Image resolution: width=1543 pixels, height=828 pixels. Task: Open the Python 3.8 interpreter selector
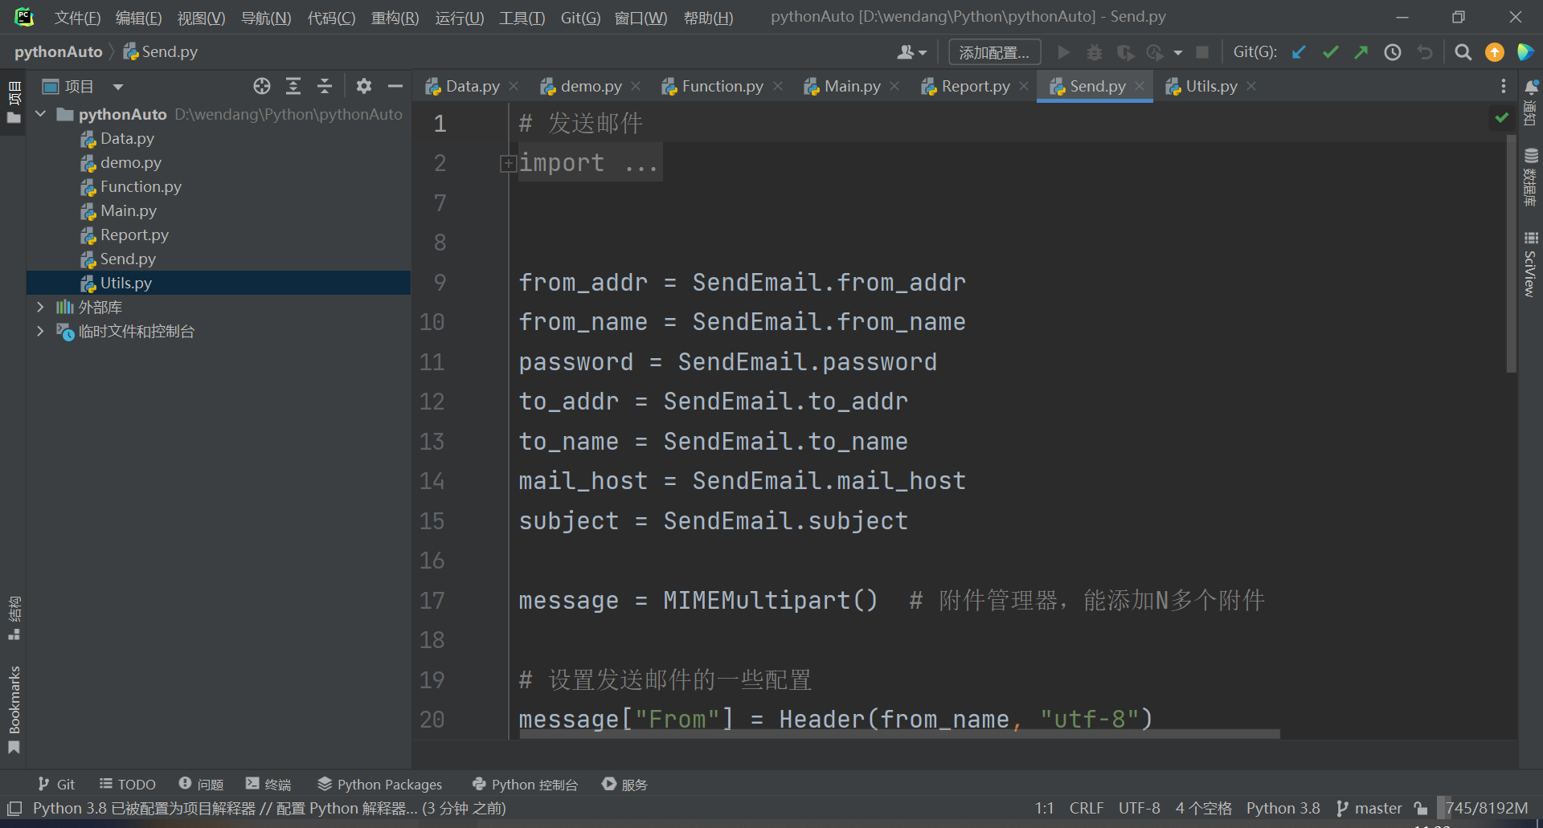point(1283,808)
